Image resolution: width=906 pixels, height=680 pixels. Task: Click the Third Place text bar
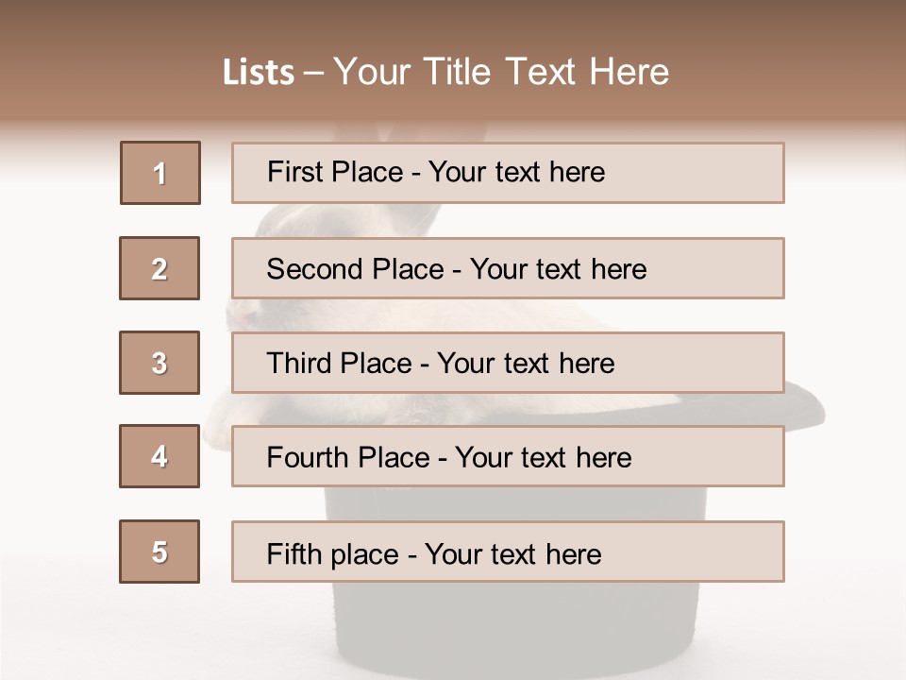(x=508, y=363)
